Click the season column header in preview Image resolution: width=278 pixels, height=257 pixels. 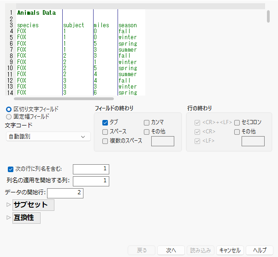(128, 25)
